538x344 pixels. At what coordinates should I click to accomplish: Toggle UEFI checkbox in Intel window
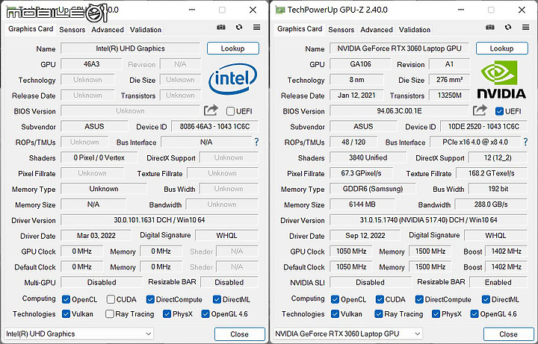point(231,111)
